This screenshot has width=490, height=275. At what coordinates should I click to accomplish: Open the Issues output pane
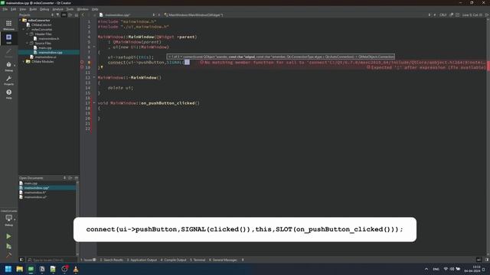(89, 260)
